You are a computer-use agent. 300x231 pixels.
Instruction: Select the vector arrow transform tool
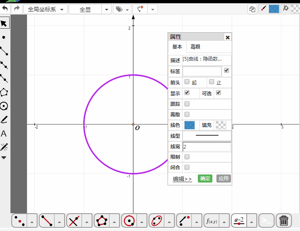tap(184, 221)
